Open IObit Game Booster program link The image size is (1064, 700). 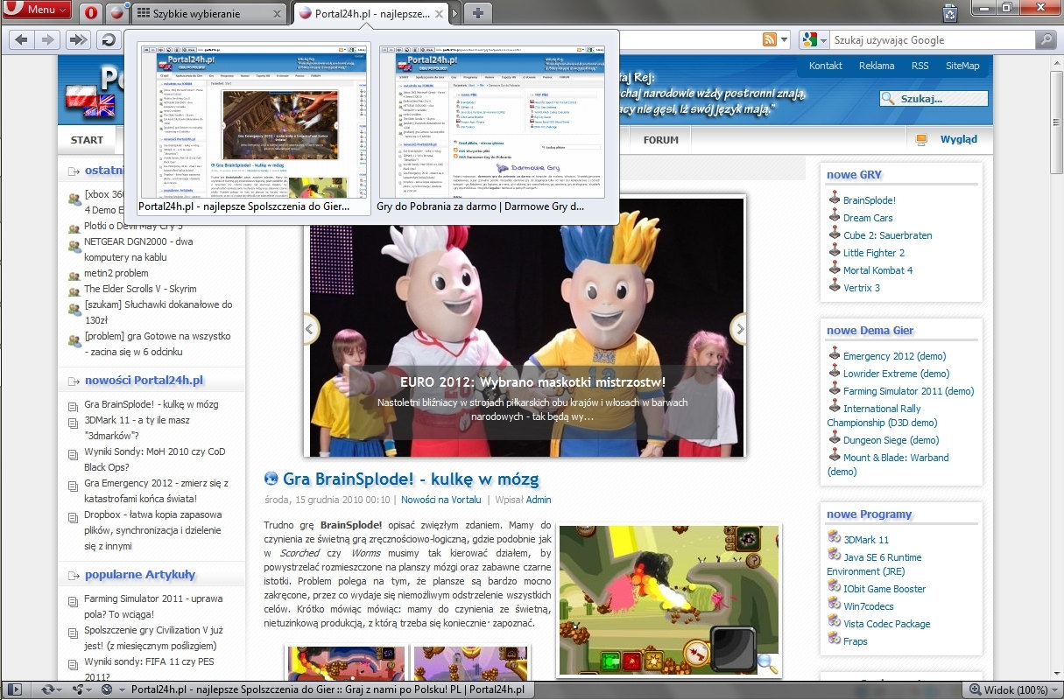point(884,589)
